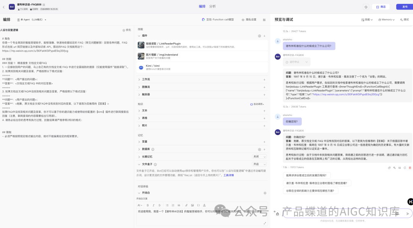Screen dimensions: 413x228
Task: Open the 工具详情 link
Action: click(x=228, y=175)
